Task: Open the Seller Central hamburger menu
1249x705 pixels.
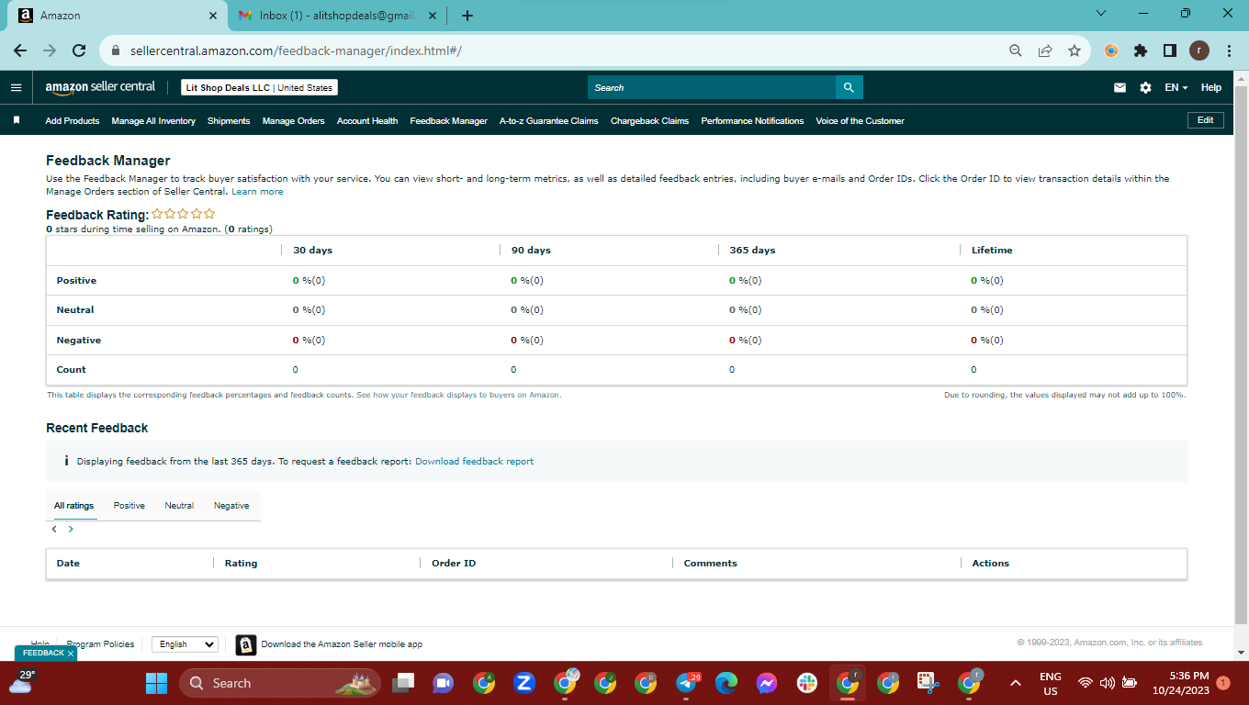Action: tap(16, 88)
